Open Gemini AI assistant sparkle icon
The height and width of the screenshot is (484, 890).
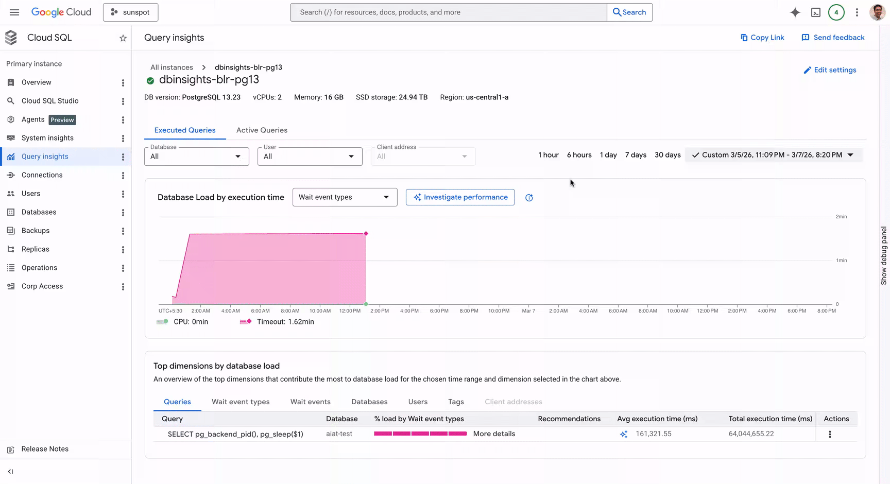click(795, 12)
